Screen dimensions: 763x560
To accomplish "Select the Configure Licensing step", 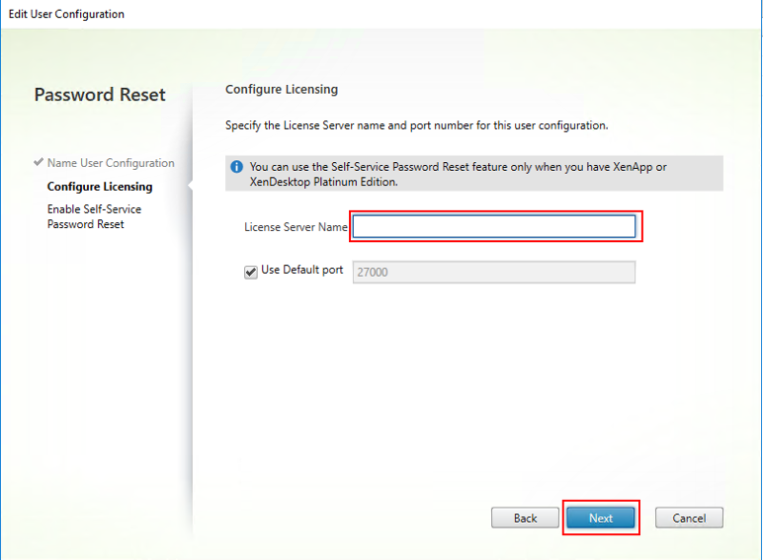I will pos(100,187).
